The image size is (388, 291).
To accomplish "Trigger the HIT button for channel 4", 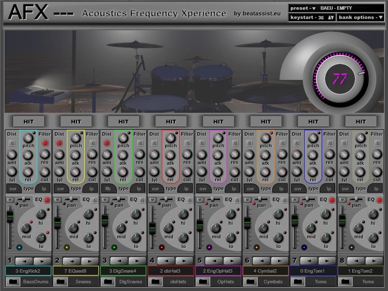I will point(171,122).
